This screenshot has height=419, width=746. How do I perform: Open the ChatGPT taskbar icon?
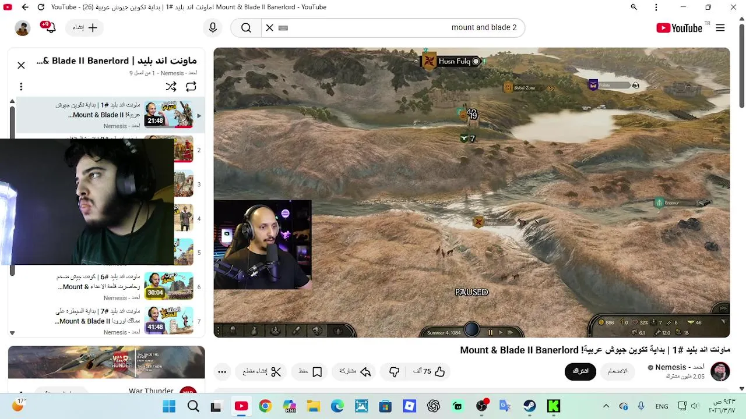click(x=433, y=406)
